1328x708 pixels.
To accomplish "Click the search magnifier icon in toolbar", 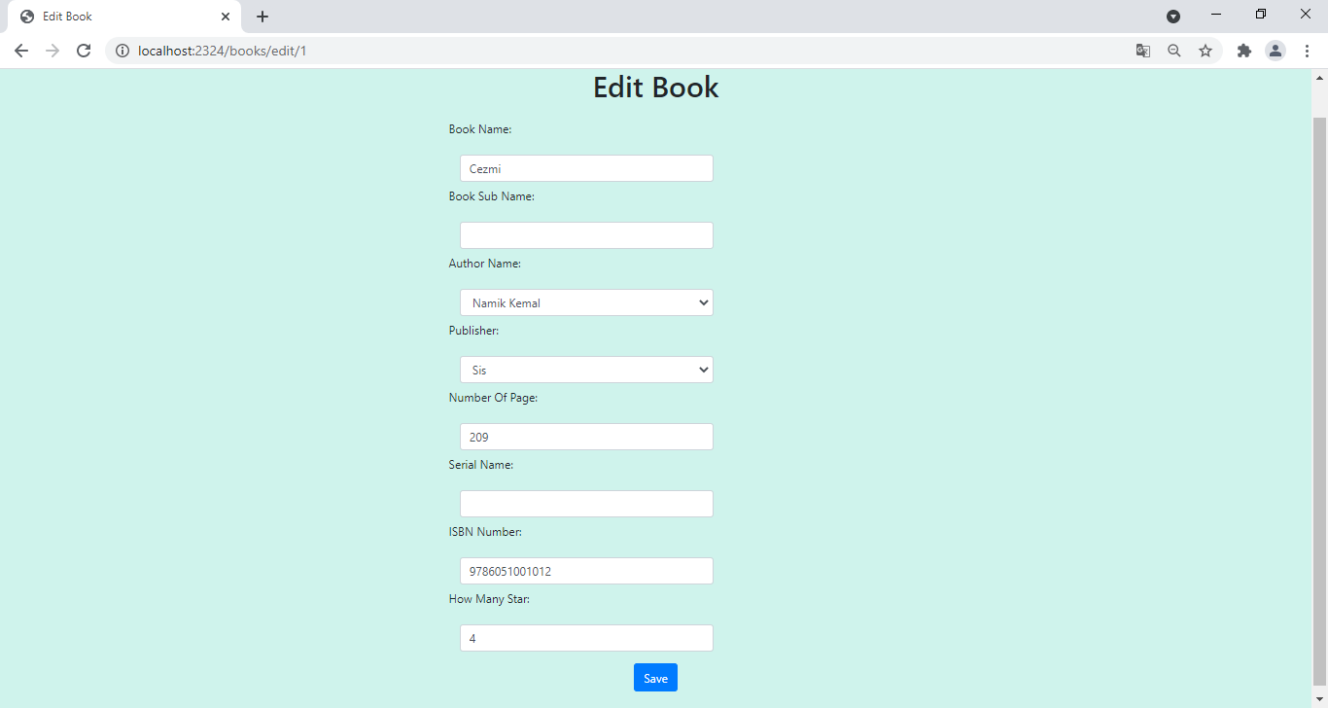I will coord(1174,51).
